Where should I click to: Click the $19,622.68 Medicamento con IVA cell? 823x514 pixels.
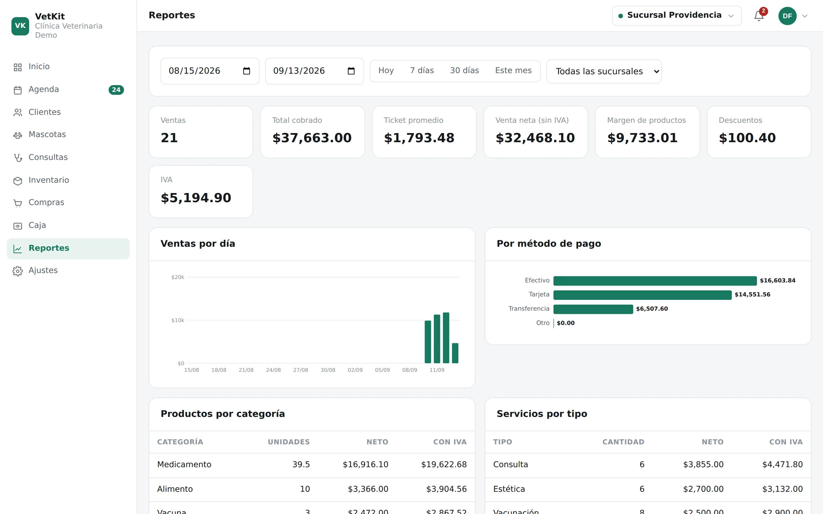[x=444, y=465]
